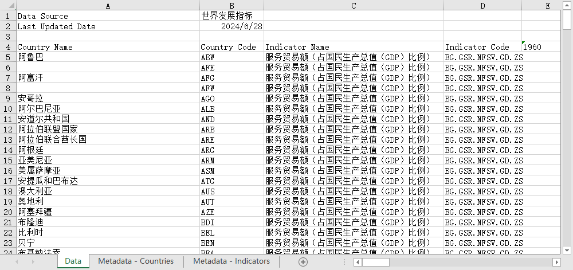Viewport: 573px width, 270px height.
Task: Add a new sheet with plus icon
Action: point(303,261)
